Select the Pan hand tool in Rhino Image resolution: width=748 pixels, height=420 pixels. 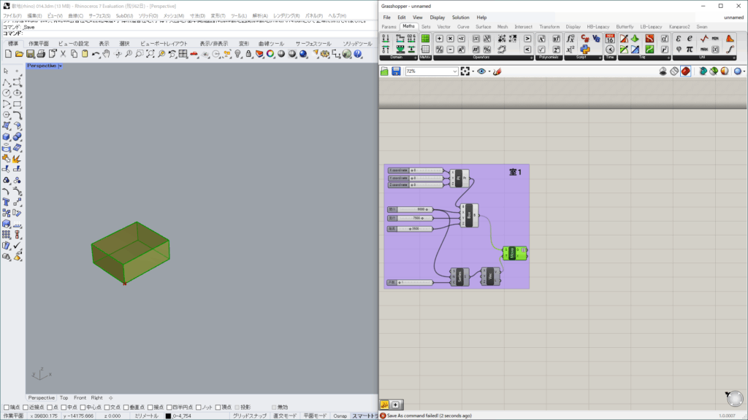point(106,54)
